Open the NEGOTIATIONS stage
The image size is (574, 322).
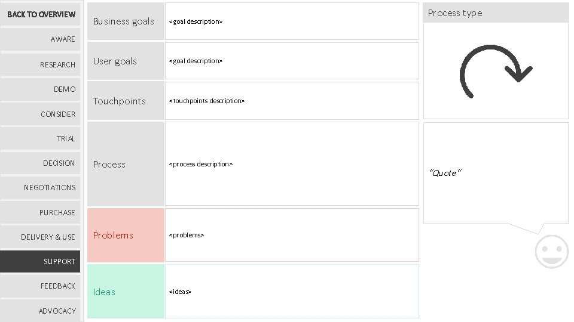[41, 188]
